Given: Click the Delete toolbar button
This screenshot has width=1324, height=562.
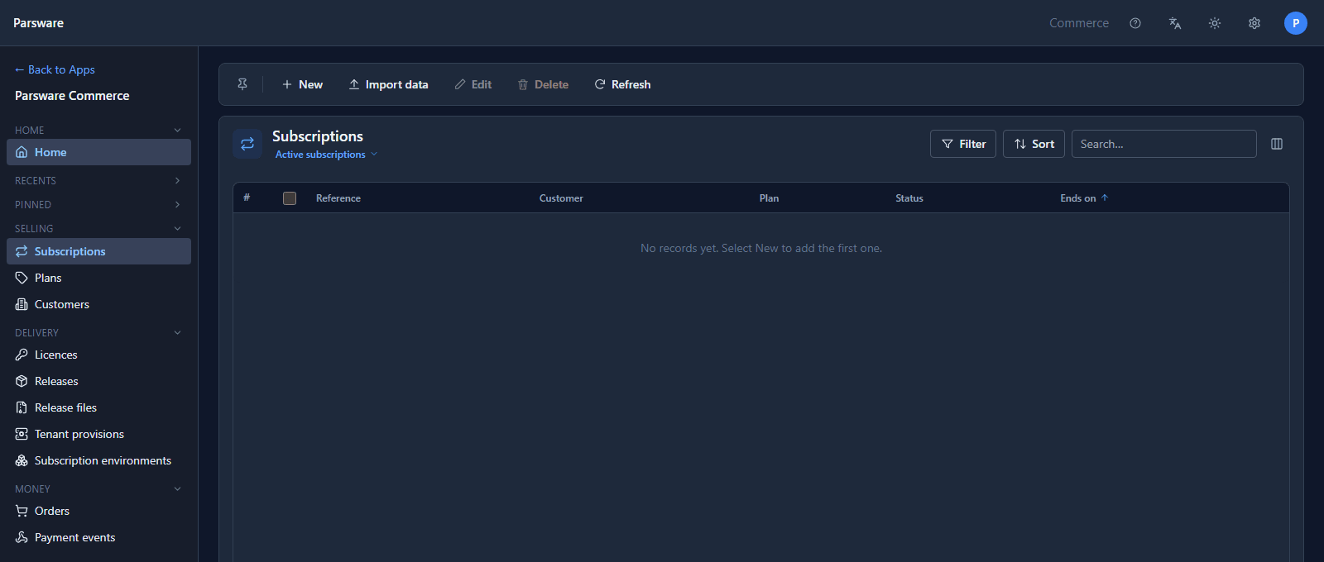Looking at the screenshot, I should 543,84.
